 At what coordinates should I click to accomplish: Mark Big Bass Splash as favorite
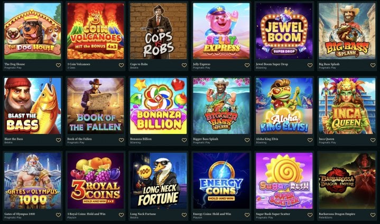[x=373, y=65]
